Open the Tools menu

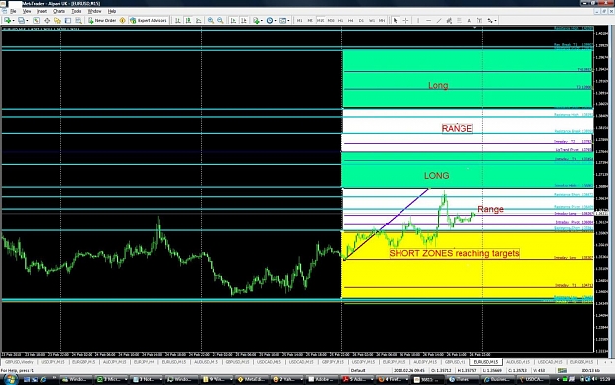pyautogui.click(x=76, y=11)
